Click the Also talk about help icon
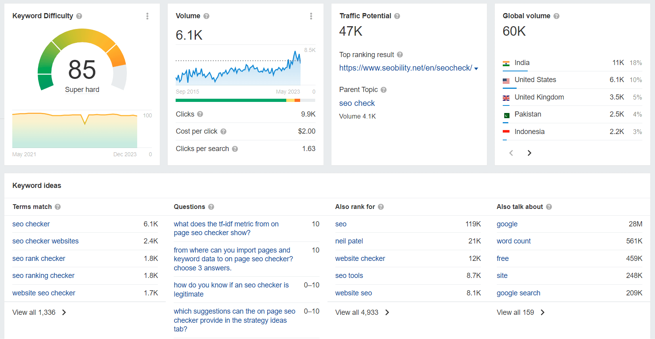The image size is (655, 339). (x=549, y=207)
